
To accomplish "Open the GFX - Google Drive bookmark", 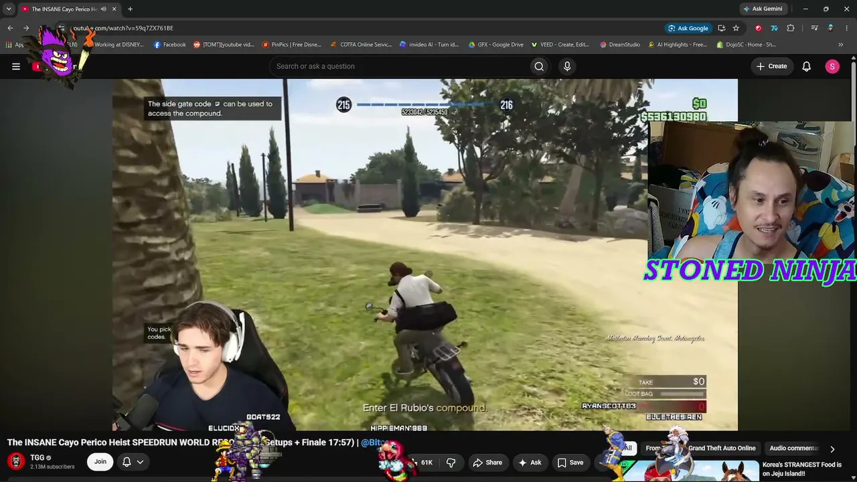I will tap(496, 45).
